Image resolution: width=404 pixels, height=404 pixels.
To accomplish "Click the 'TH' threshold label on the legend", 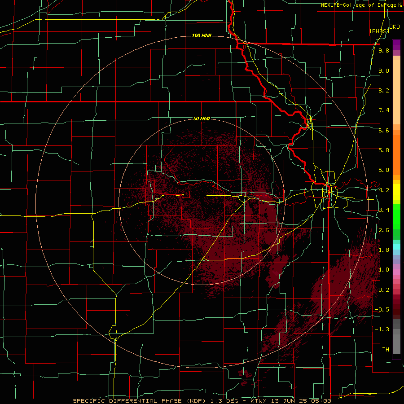I will pyautogui.click(x=386, y=350).
